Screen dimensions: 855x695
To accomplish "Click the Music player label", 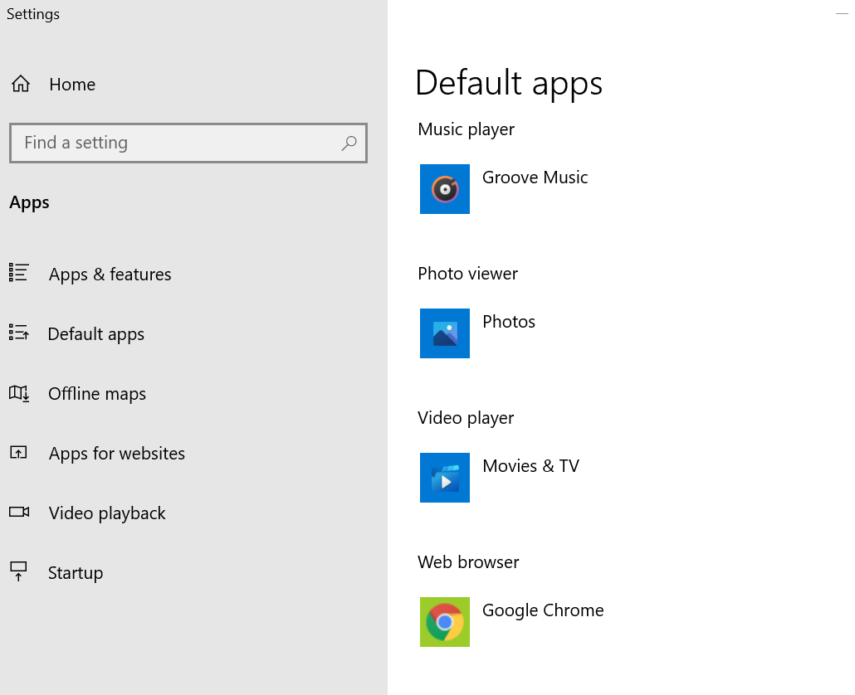I will [x=466, y=129].
